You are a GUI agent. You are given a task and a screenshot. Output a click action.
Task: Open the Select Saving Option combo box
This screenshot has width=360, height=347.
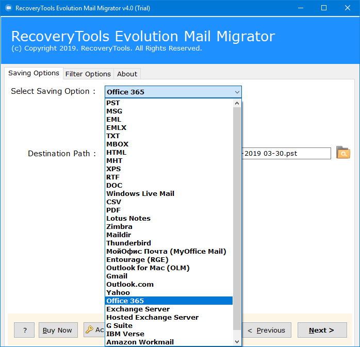coord(173,92)
